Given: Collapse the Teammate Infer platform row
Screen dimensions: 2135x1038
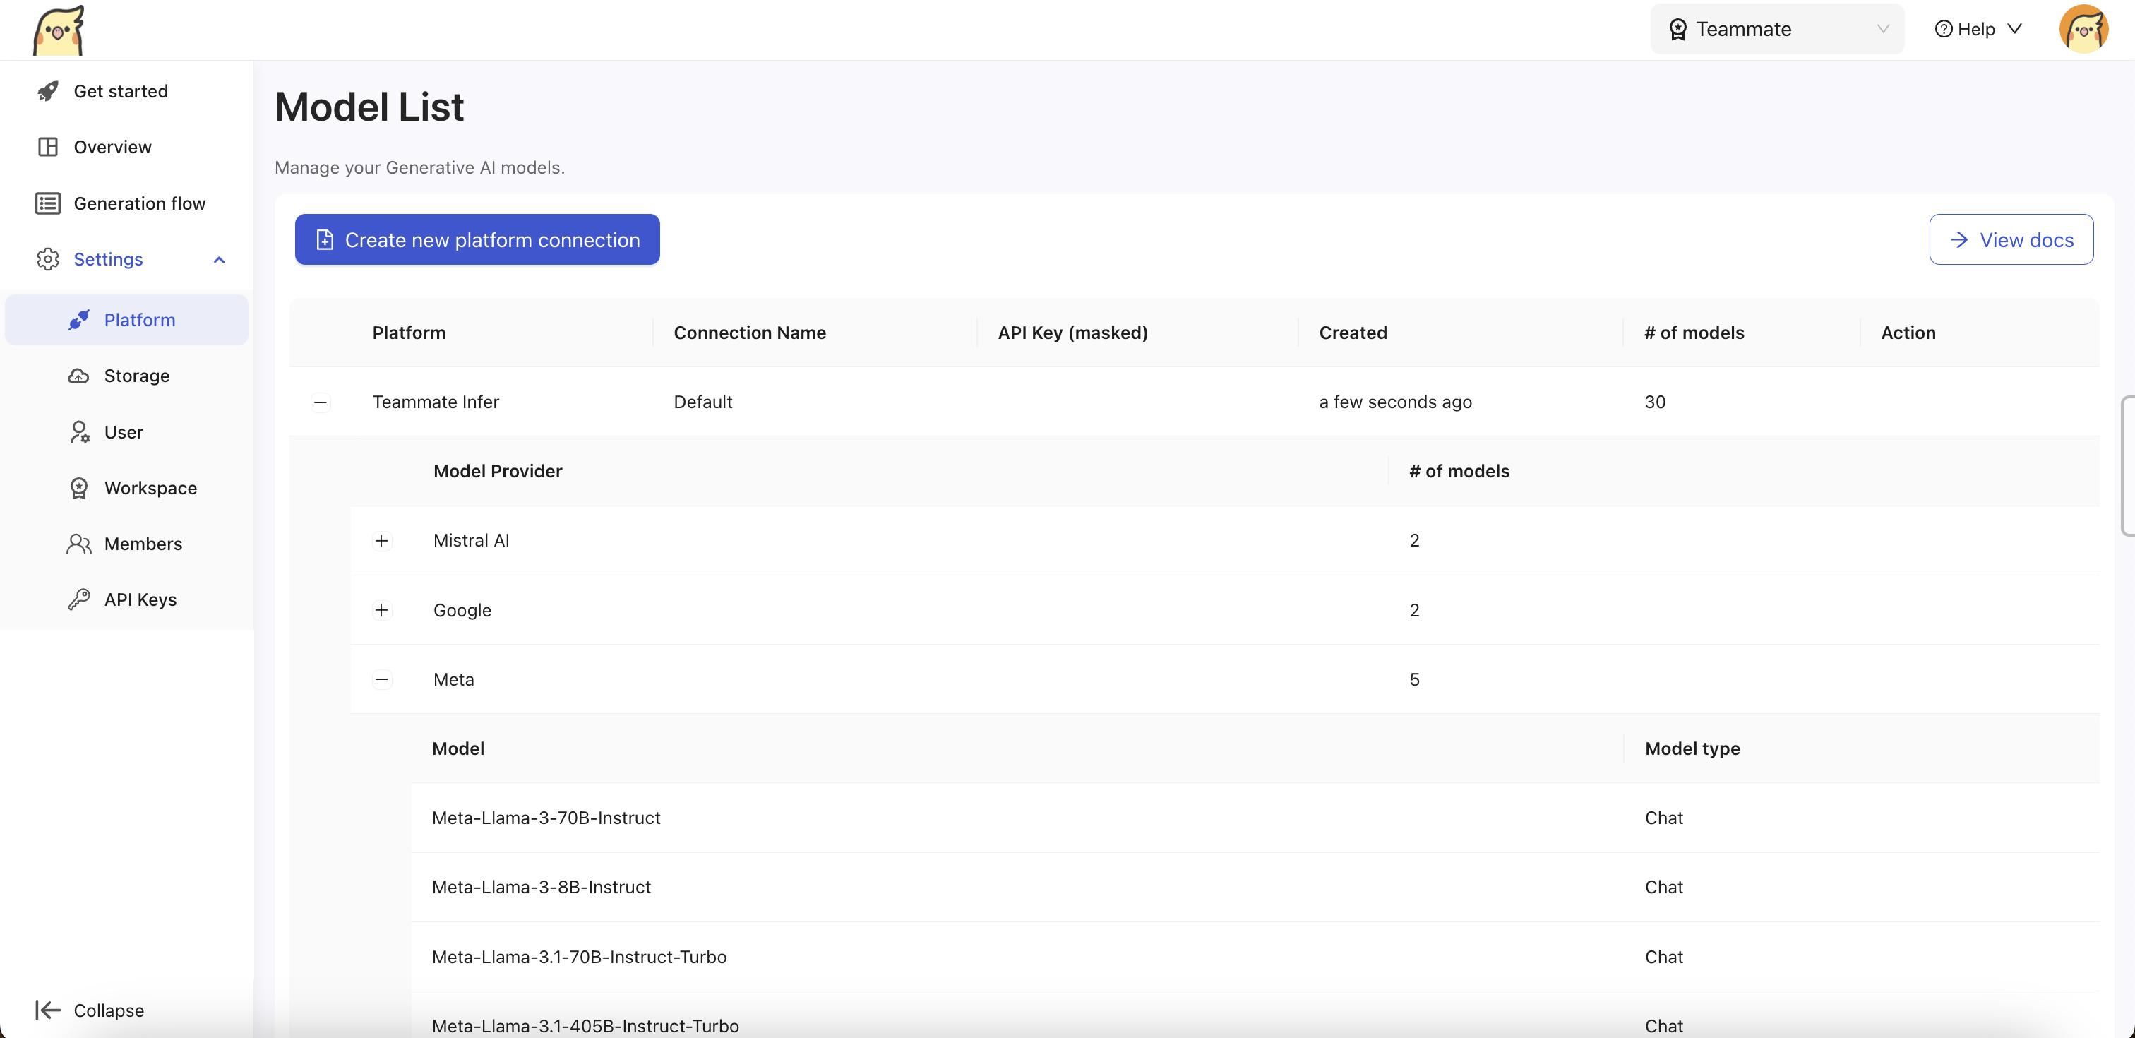Looking at the screenshot, I should (x=321, y=402).
